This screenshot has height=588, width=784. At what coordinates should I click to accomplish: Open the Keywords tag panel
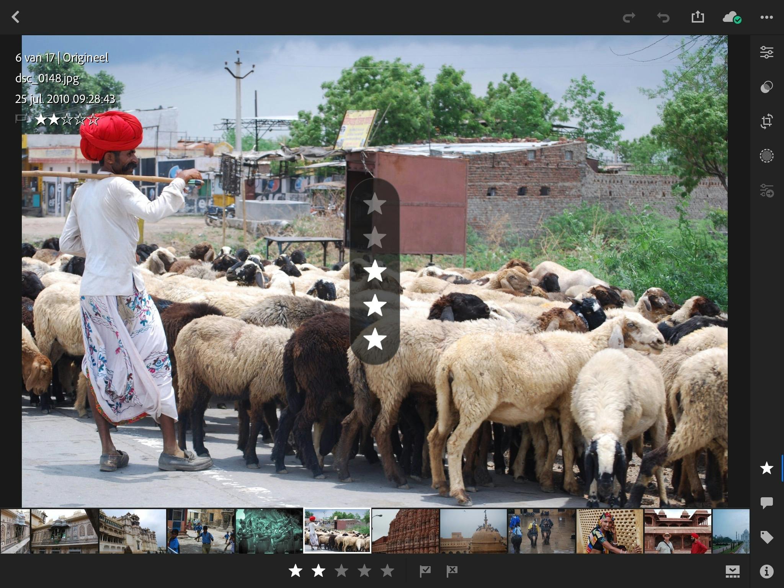click(766, 537)
